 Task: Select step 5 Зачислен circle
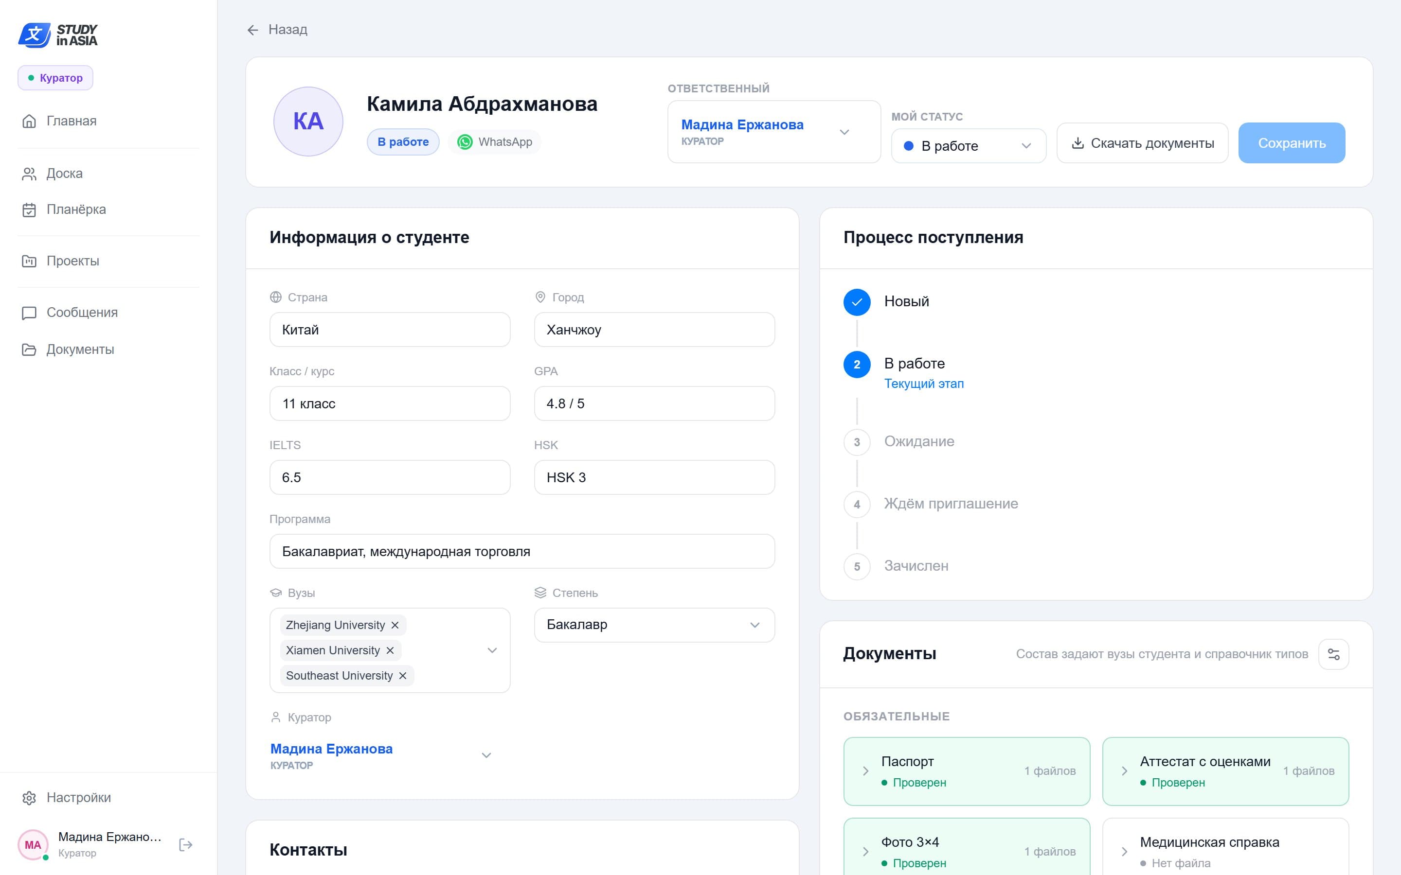click(857, 566)
